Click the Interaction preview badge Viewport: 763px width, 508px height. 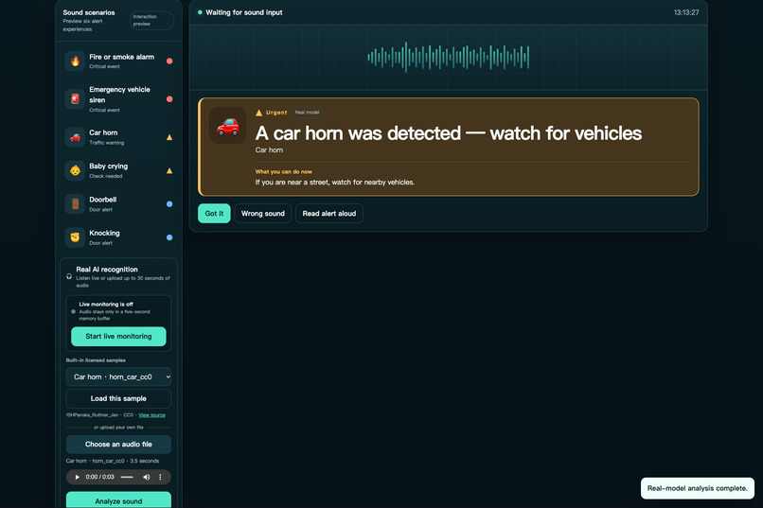(x=151, y=21)
